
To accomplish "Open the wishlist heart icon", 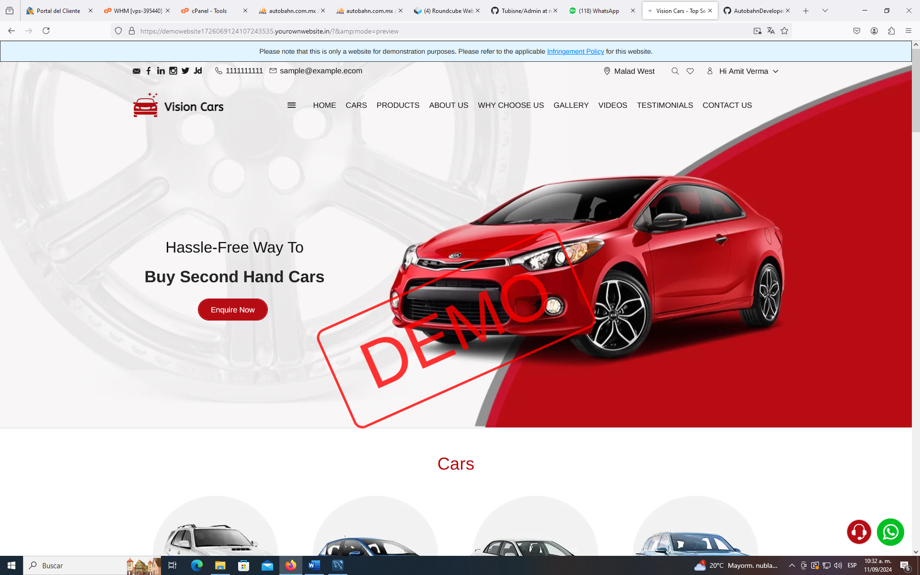I will [x=690, y=71].
